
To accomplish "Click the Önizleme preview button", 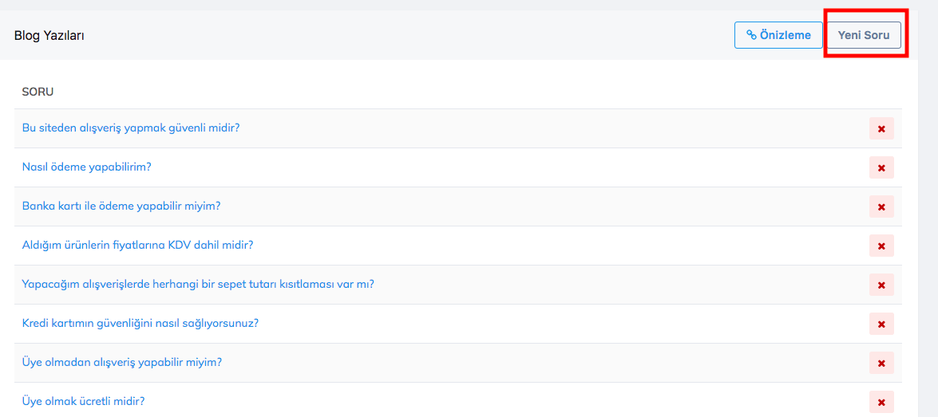I will click(x=778, y=35).
